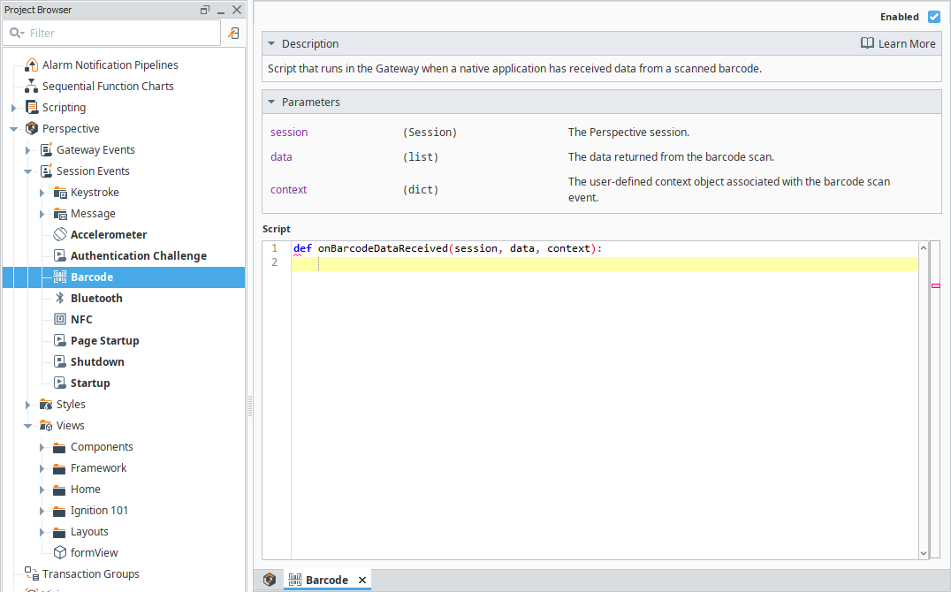Click the NFC icon in tree

(60, 320)
